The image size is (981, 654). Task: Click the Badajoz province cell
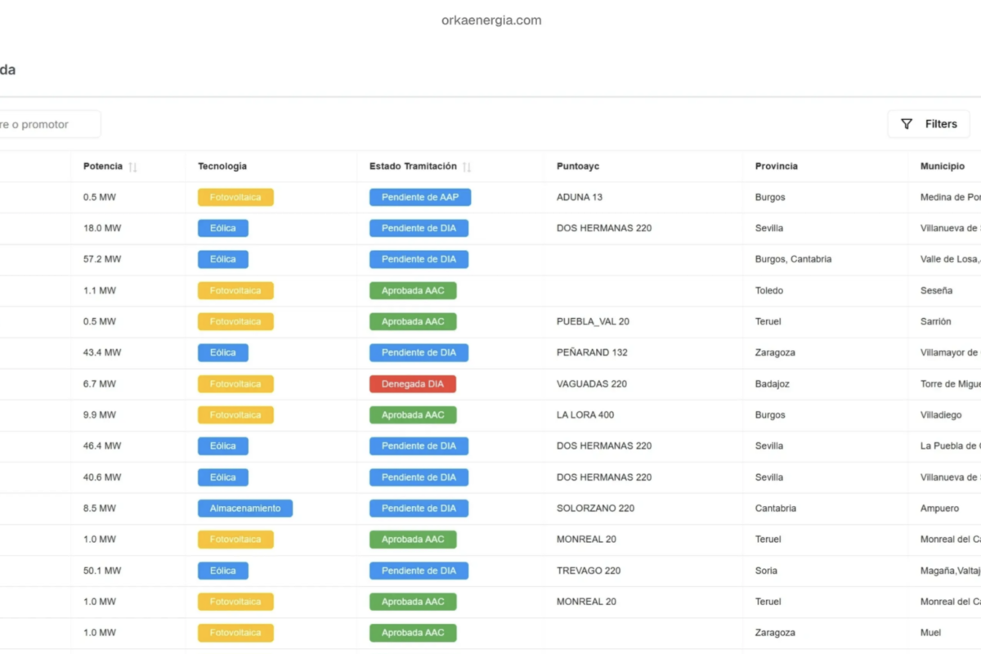773,383
